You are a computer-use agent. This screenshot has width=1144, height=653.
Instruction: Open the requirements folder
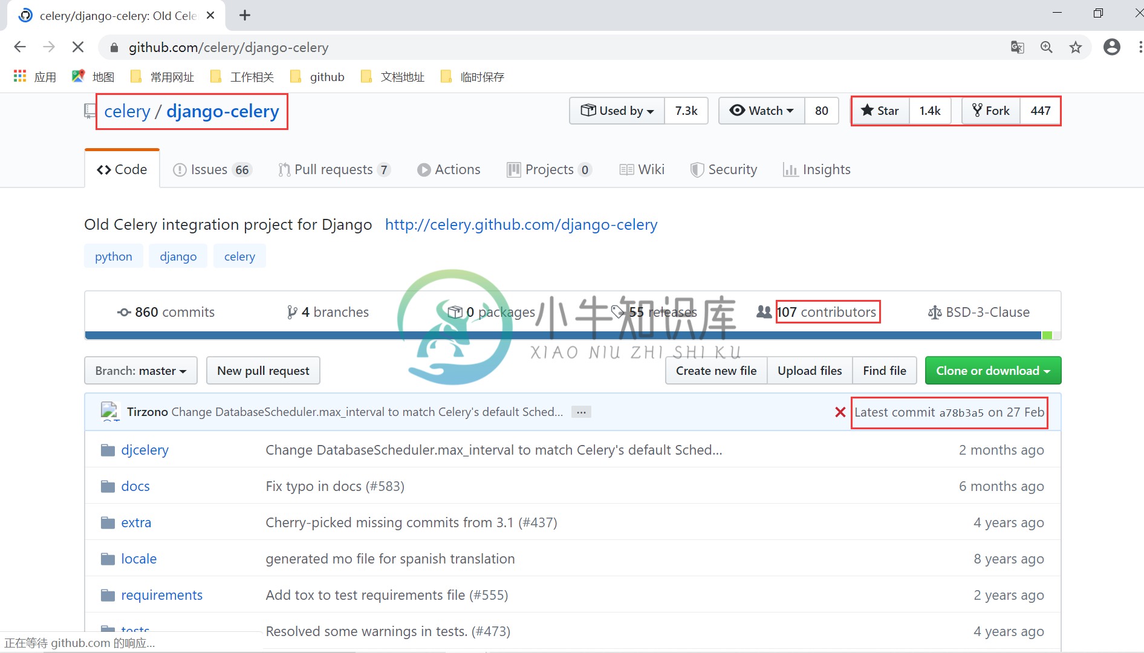162,595
